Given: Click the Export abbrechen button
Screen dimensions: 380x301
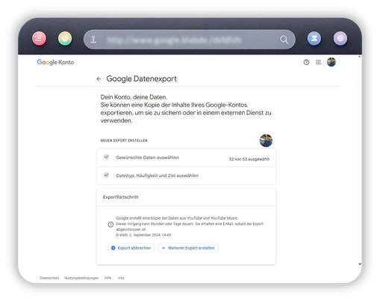Looking at the screenshot, I should pyautogui.click(x=131, y=248).
